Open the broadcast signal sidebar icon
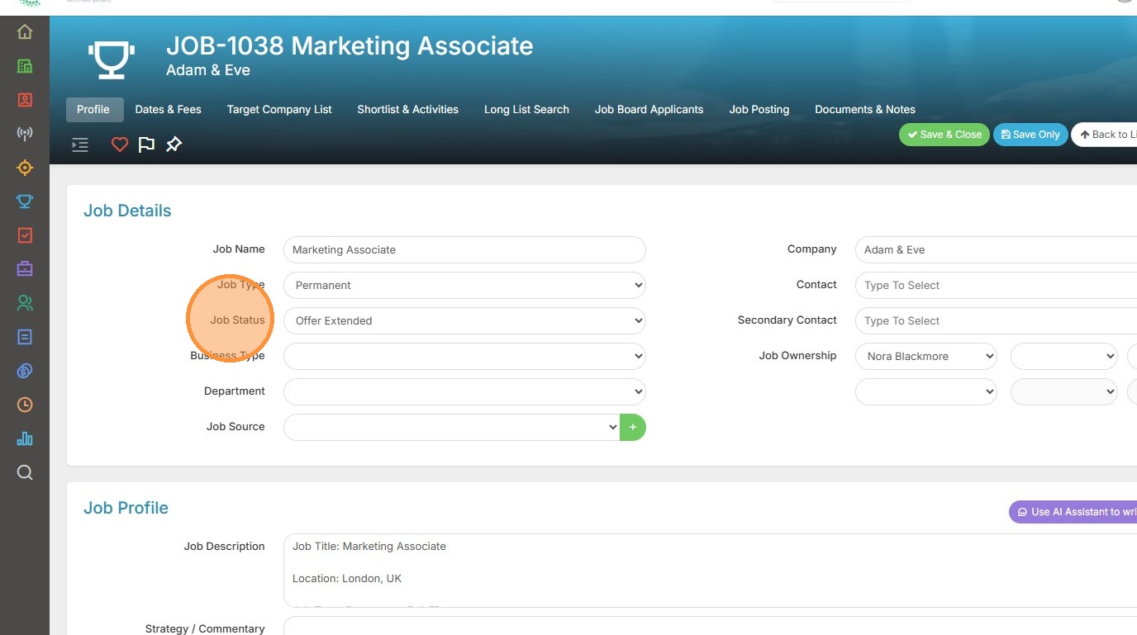1137x635 pixels. tap(25, 134)
